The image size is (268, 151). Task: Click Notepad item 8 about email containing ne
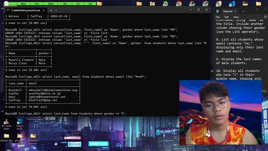pyautogui.click(x=240, y=45)
